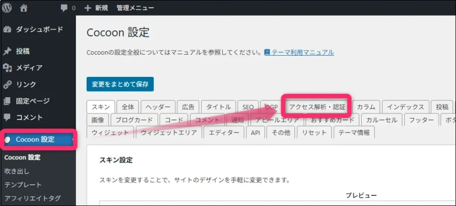Open テーマ利用マニュアル link
Screen dimensions: 456x206
[x=302, y=53]
